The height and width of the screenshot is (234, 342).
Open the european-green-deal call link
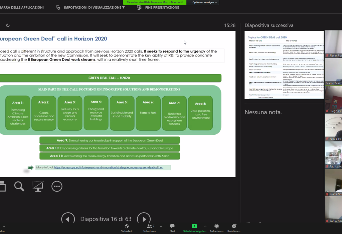109,167
